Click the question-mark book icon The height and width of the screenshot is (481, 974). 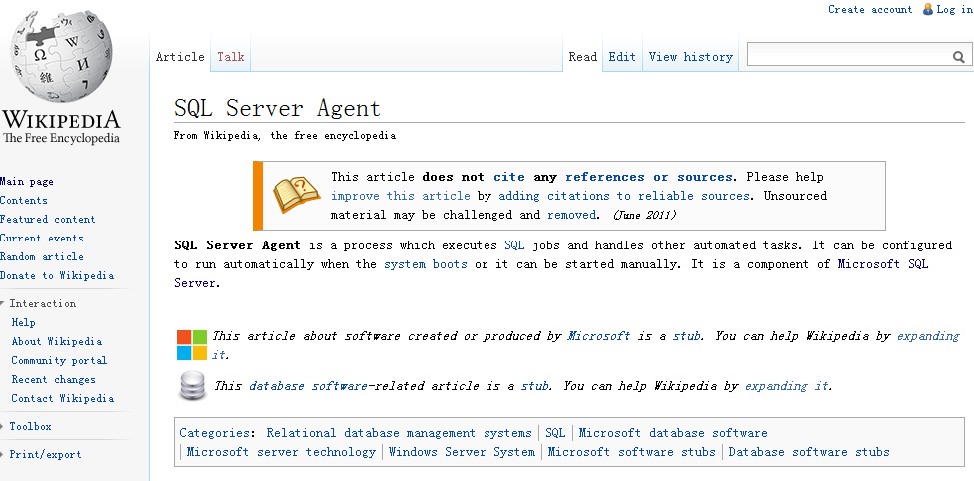[297, 195]
